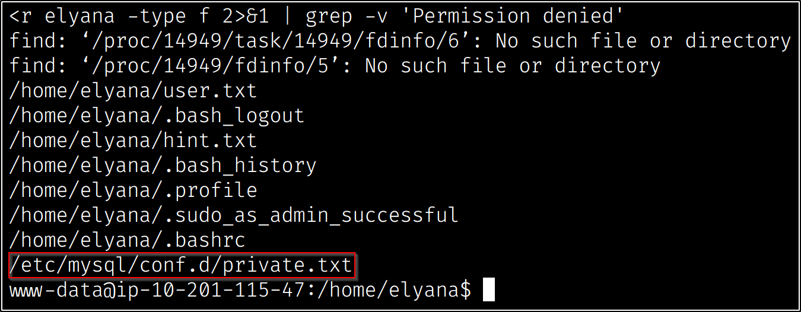Screen dimensions: 801x312
Task: Click the /home/elyana/.bash_logout output line
Action: 157,116
